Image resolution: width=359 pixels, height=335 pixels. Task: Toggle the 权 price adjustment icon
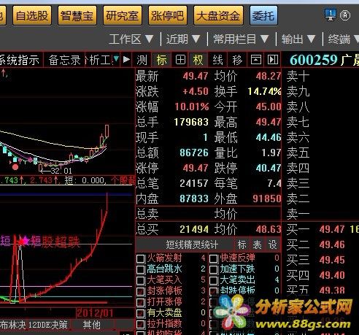(198, 60)
